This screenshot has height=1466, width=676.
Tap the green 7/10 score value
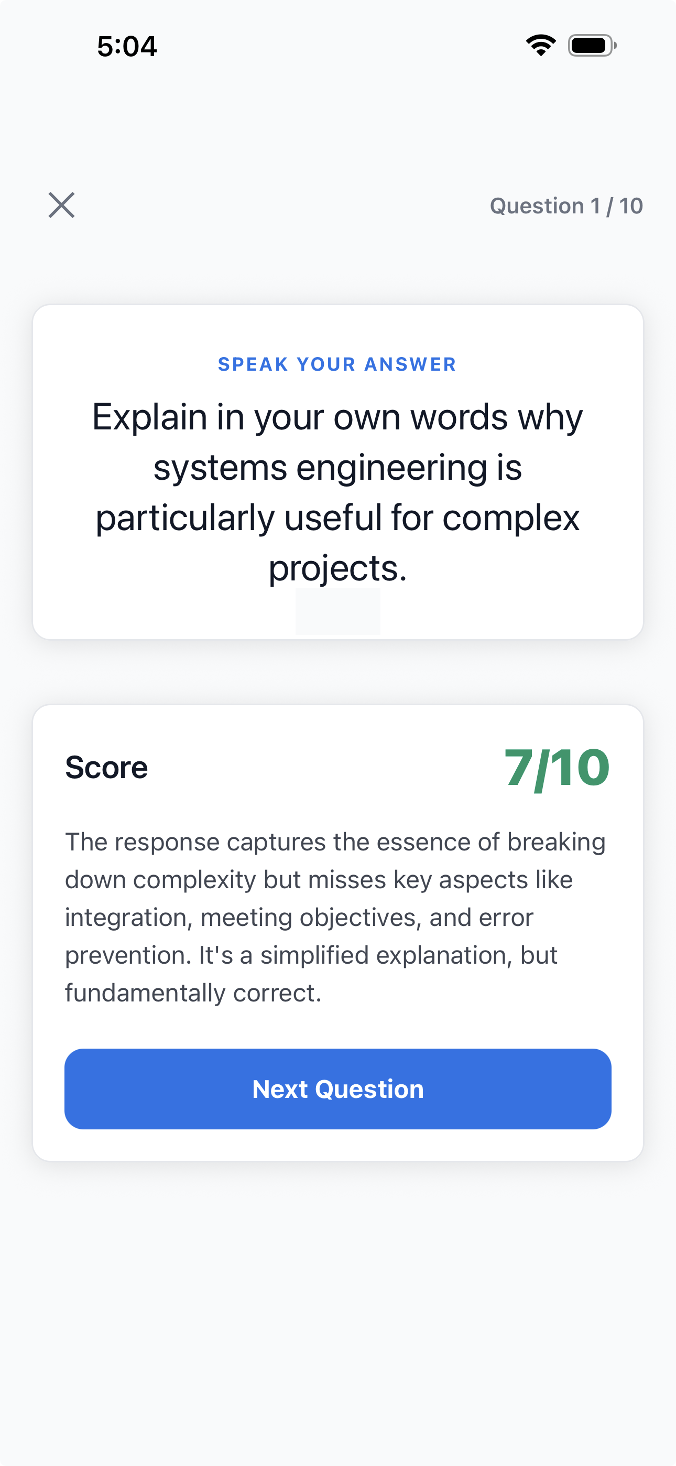[557, 768]
